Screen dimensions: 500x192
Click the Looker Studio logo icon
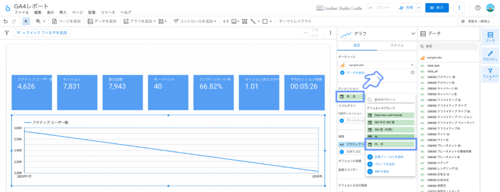tap(8, 8)
